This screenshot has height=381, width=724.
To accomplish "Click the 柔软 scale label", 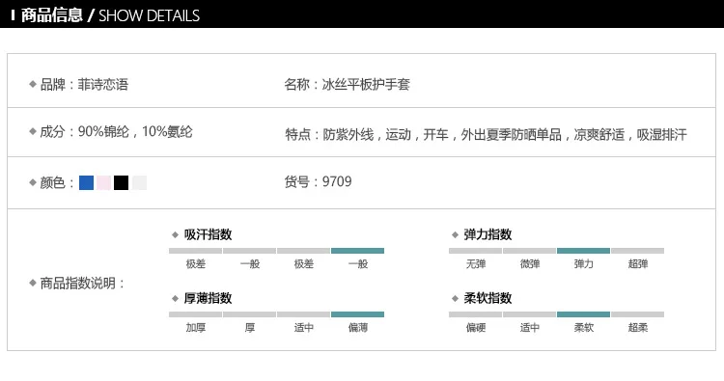I will tap(584, 328).
